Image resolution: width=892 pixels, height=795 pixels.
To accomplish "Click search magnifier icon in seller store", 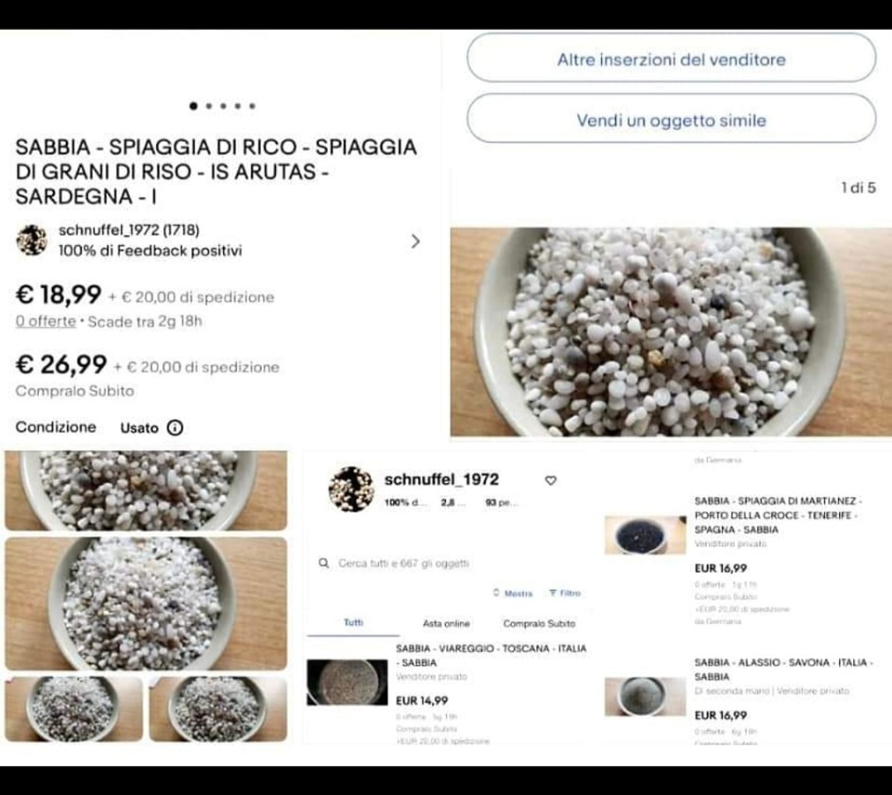I will tap(323, 563).
